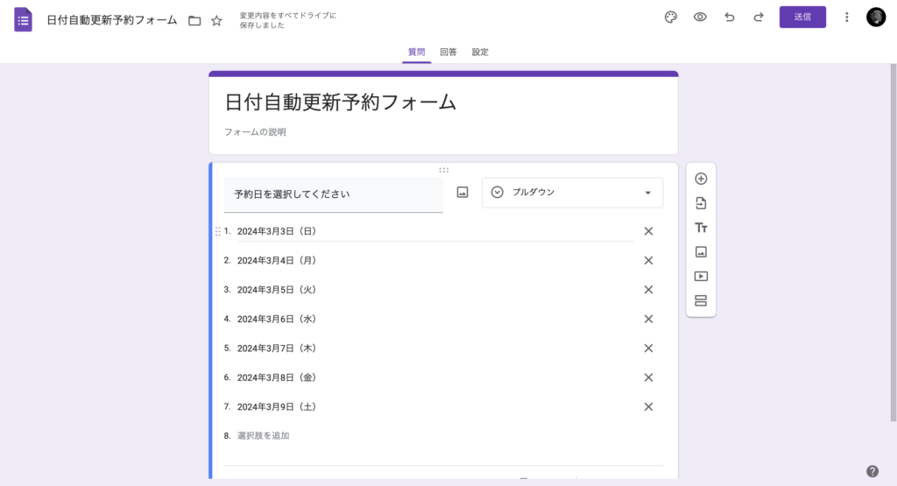Click the 送信 button

[x=802, y=18]
